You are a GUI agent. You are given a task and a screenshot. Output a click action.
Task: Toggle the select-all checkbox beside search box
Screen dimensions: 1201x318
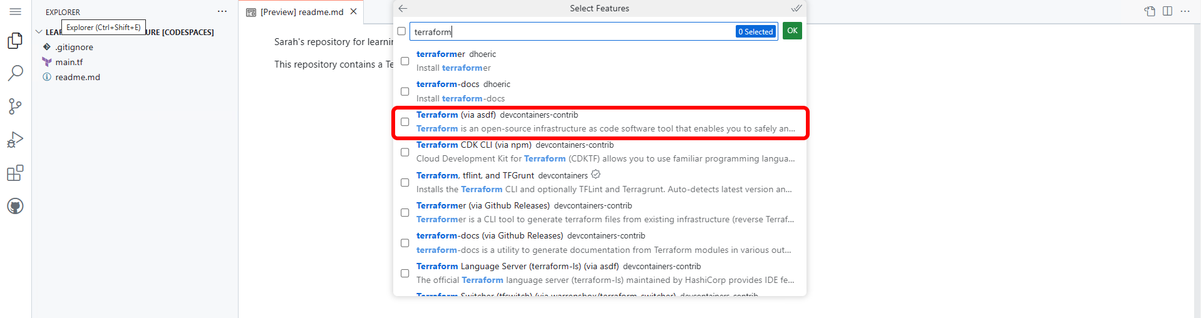click(x=401, y=31)
